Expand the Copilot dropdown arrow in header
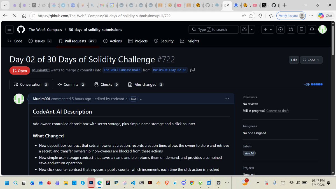336x189 pixels. click(x=251, y=29)
